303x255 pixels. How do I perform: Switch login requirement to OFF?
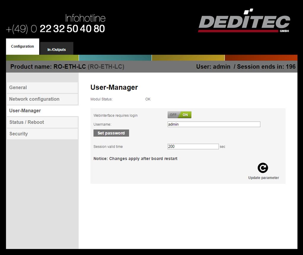(173, 115)
